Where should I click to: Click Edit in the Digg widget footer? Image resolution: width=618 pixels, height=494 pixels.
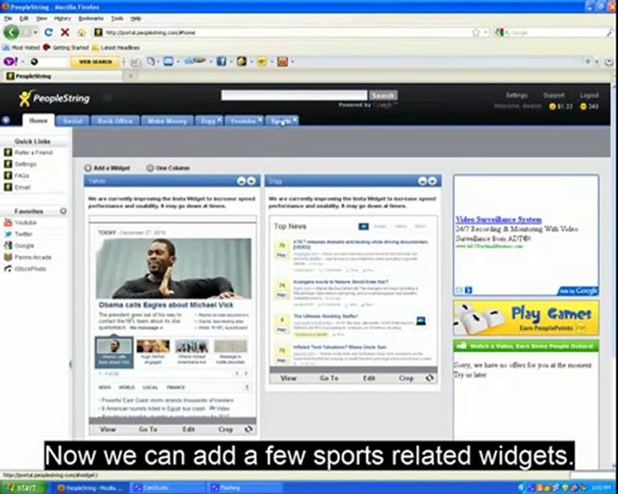(369, 378)
